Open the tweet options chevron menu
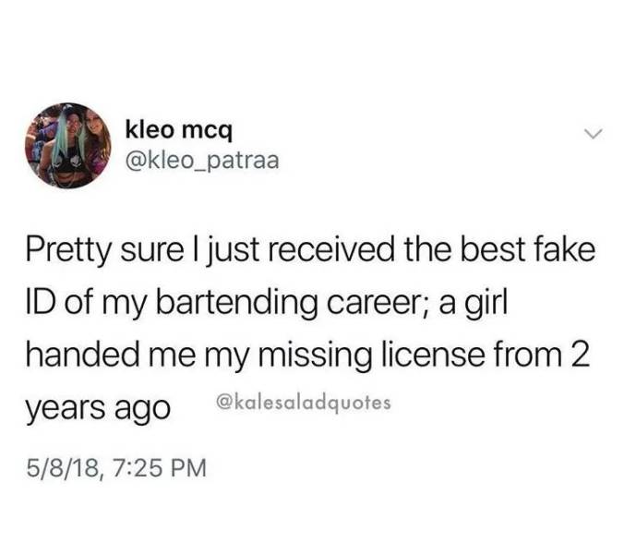 point(594,133)
